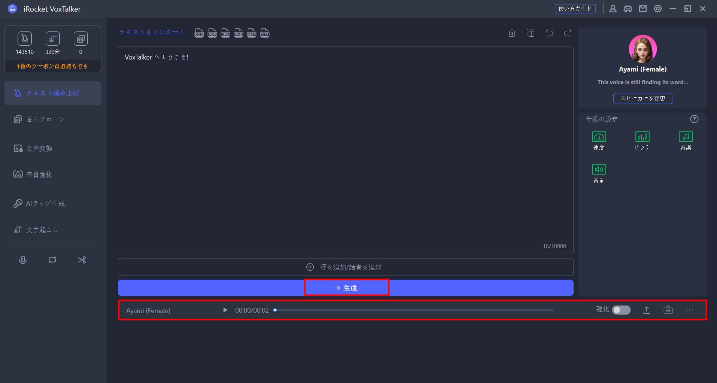Click the trash delete text icon
Viewport: 717px width, 383px height.
pos(512,33)
